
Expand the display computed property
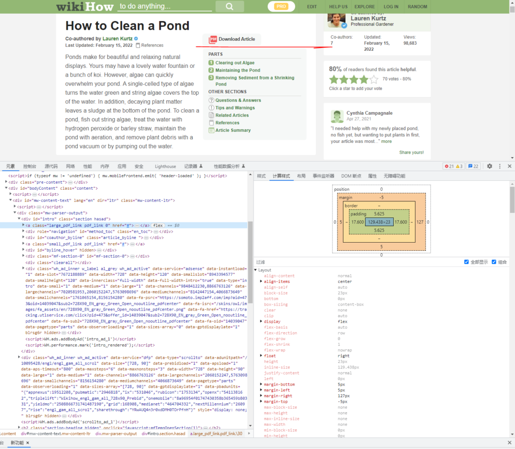[x=261, y=322]
